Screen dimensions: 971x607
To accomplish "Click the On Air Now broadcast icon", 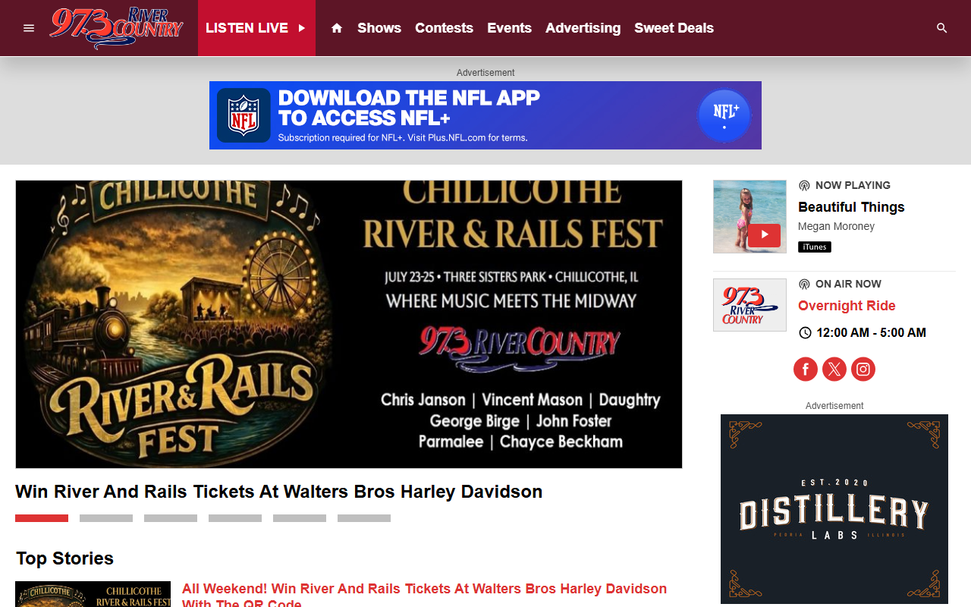I will (x=804, y=284).
